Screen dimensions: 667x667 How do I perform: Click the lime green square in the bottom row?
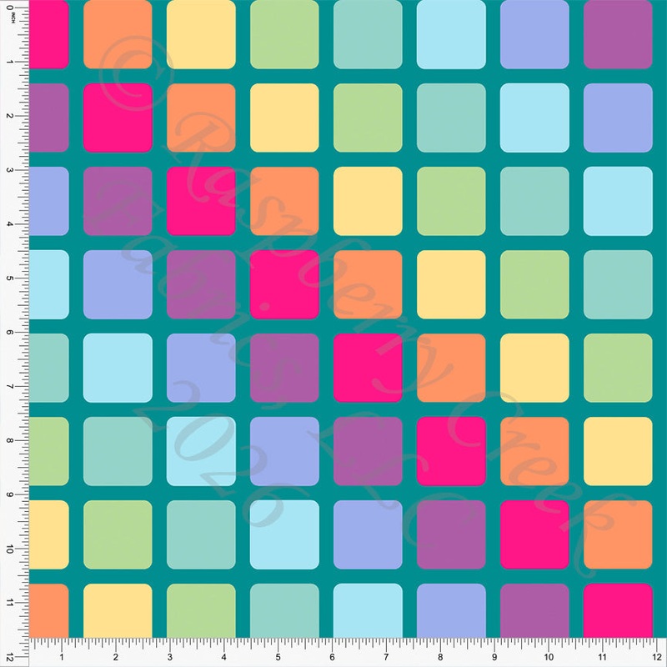(201, 610)
